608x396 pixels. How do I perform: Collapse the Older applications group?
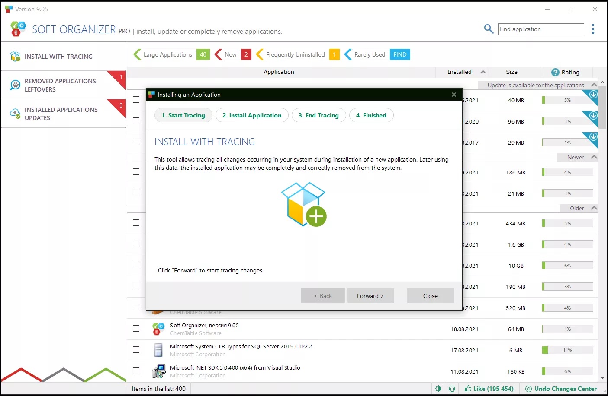click(x=594, y=208)
